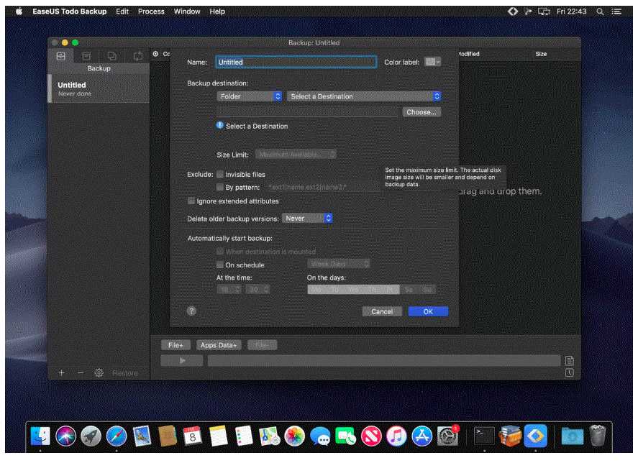Click the blue info icon by Select a Destination
638x463 pixels.
(x=219, y=125)
